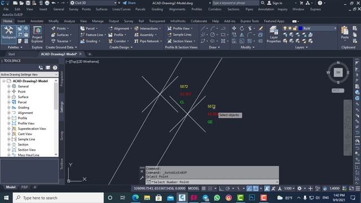Click the command line customize wrench icon
Screen dimensions: 361x203
click(x=142, y=178)
